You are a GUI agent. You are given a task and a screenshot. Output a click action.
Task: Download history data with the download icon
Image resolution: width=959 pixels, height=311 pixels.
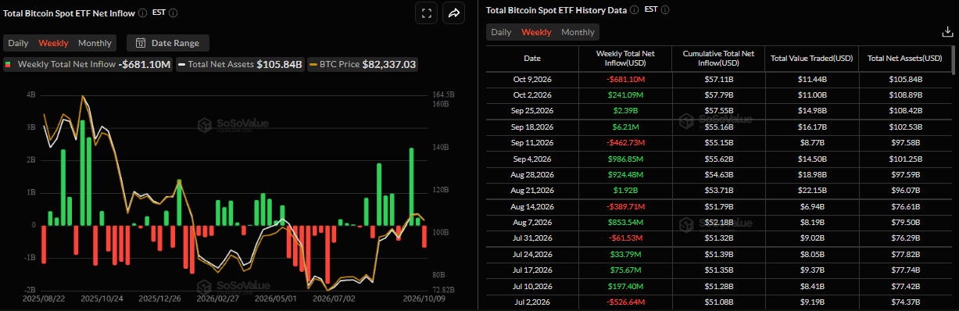[947, 32]
